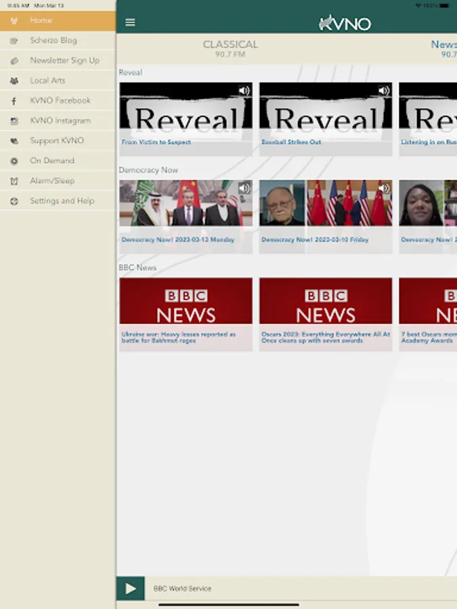Open Listening in on Russia episode link
The height and width of the screenshot is (609, 457).
click(x=429, y=142)
